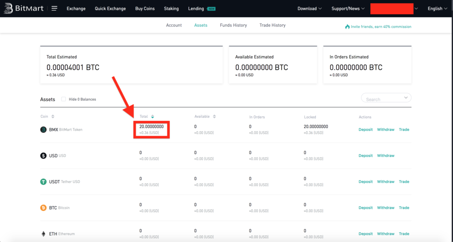Click Trade for ETH
Viewport: 453px width, 242px height.
point(404,234)
